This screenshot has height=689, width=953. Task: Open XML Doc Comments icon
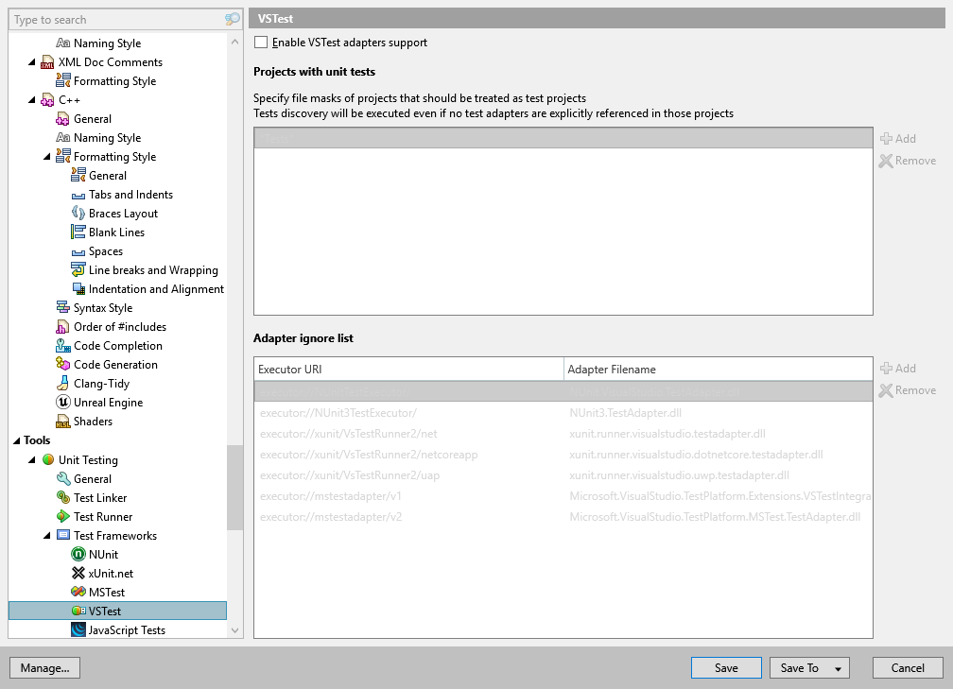tap(47, 62)
